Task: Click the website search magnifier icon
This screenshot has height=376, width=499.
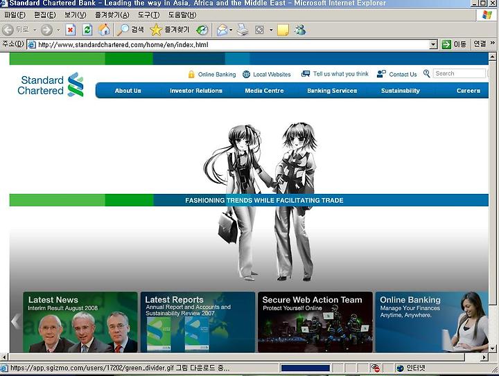Action: tap(427, 73)
